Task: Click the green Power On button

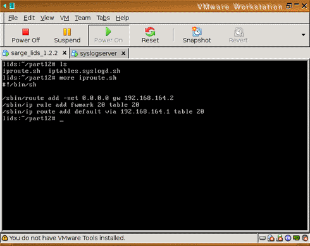Action: (x=109, y=35)
